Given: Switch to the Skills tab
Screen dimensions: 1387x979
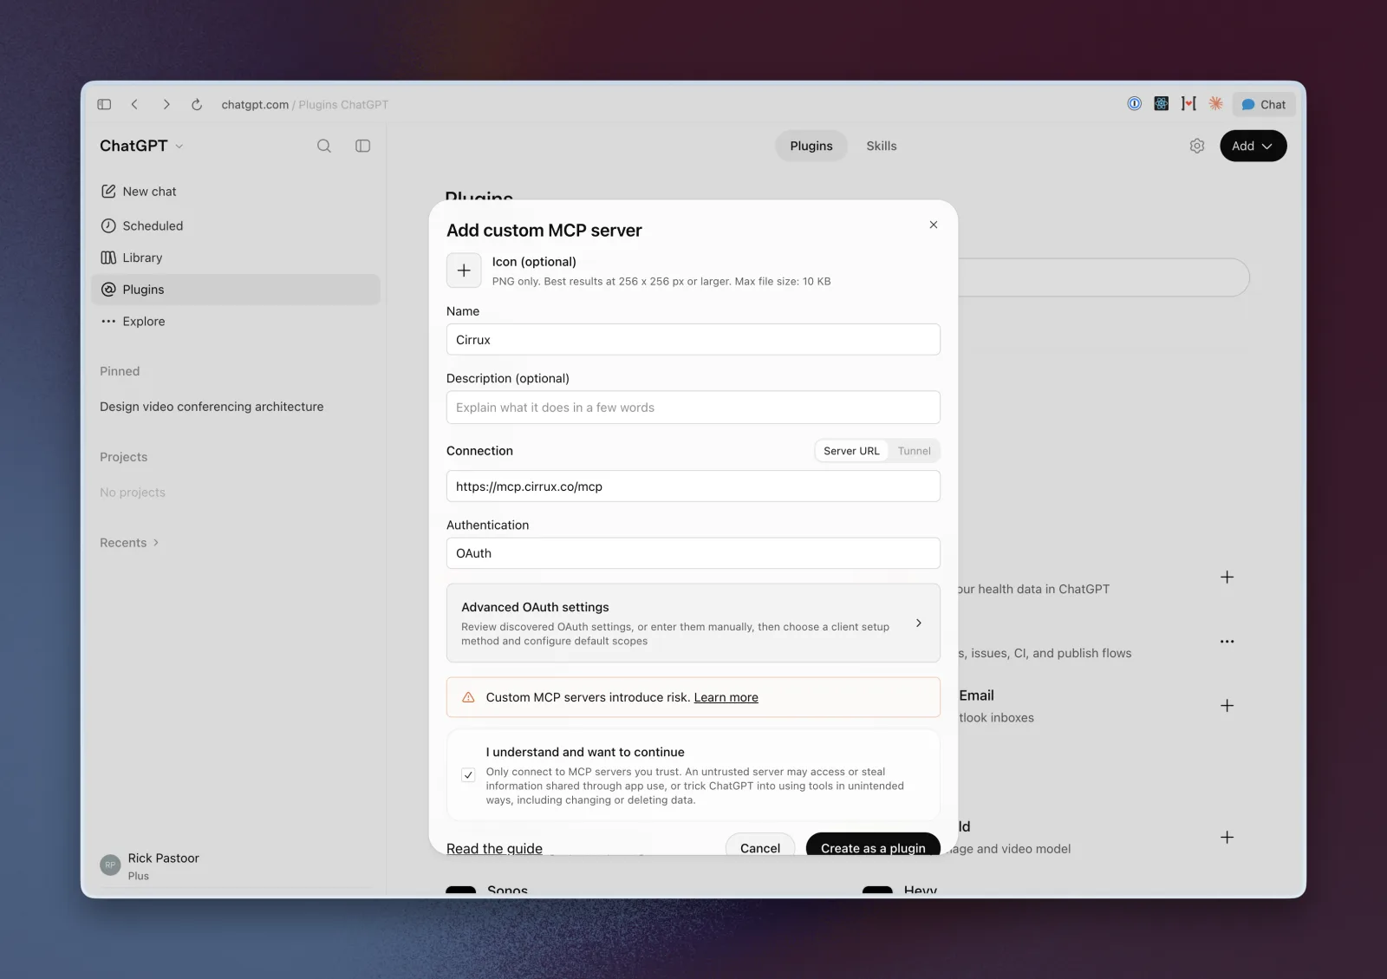Looking at the screenshot, I should 882,146.
